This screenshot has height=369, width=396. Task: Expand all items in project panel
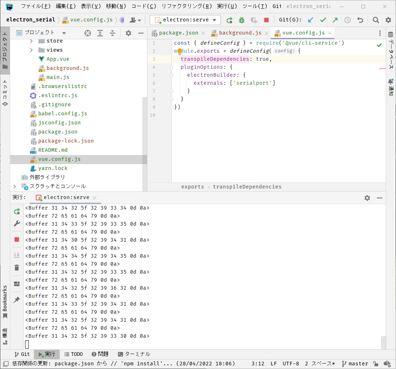pos(100,33)
